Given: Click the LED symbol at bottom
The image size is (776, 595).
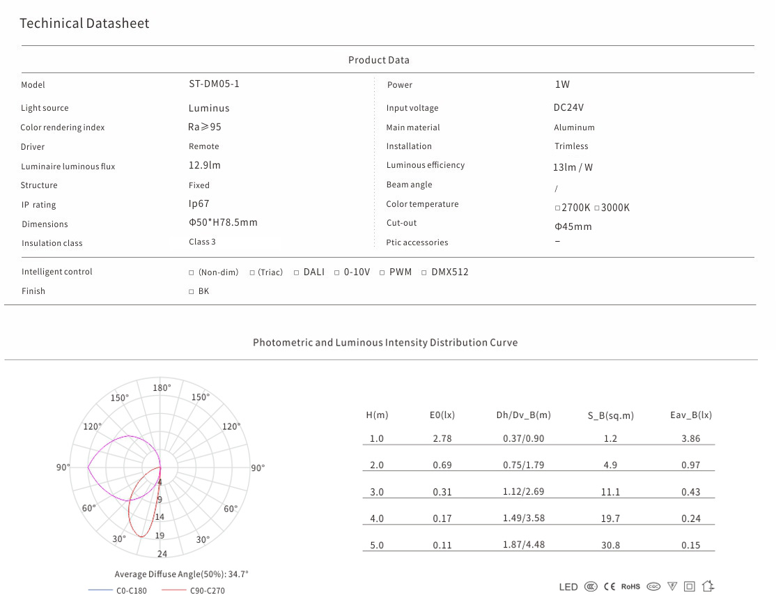Looking at the screenshot, I should pos(568,587).
